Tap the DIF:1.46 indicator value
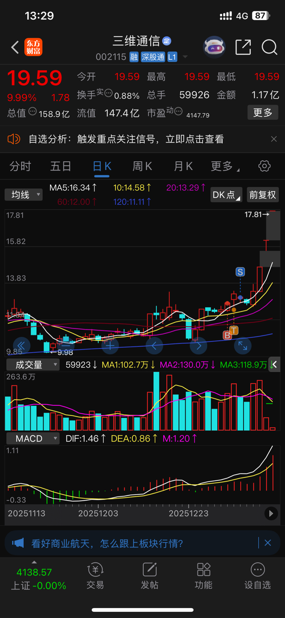The height and width of the screenshot is (618, 285). pyautogui.click(x=86, y=439)
